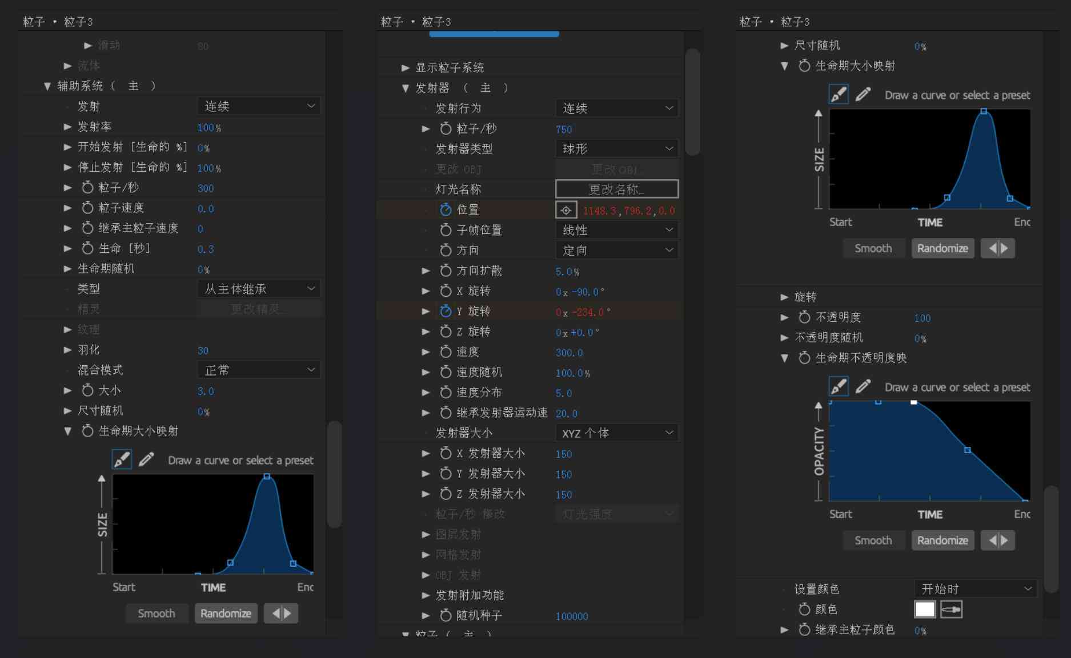Click 不透明度 value 100
Image resolution: width=1071 pixels, height=658 pixels.
click(922, 318)
